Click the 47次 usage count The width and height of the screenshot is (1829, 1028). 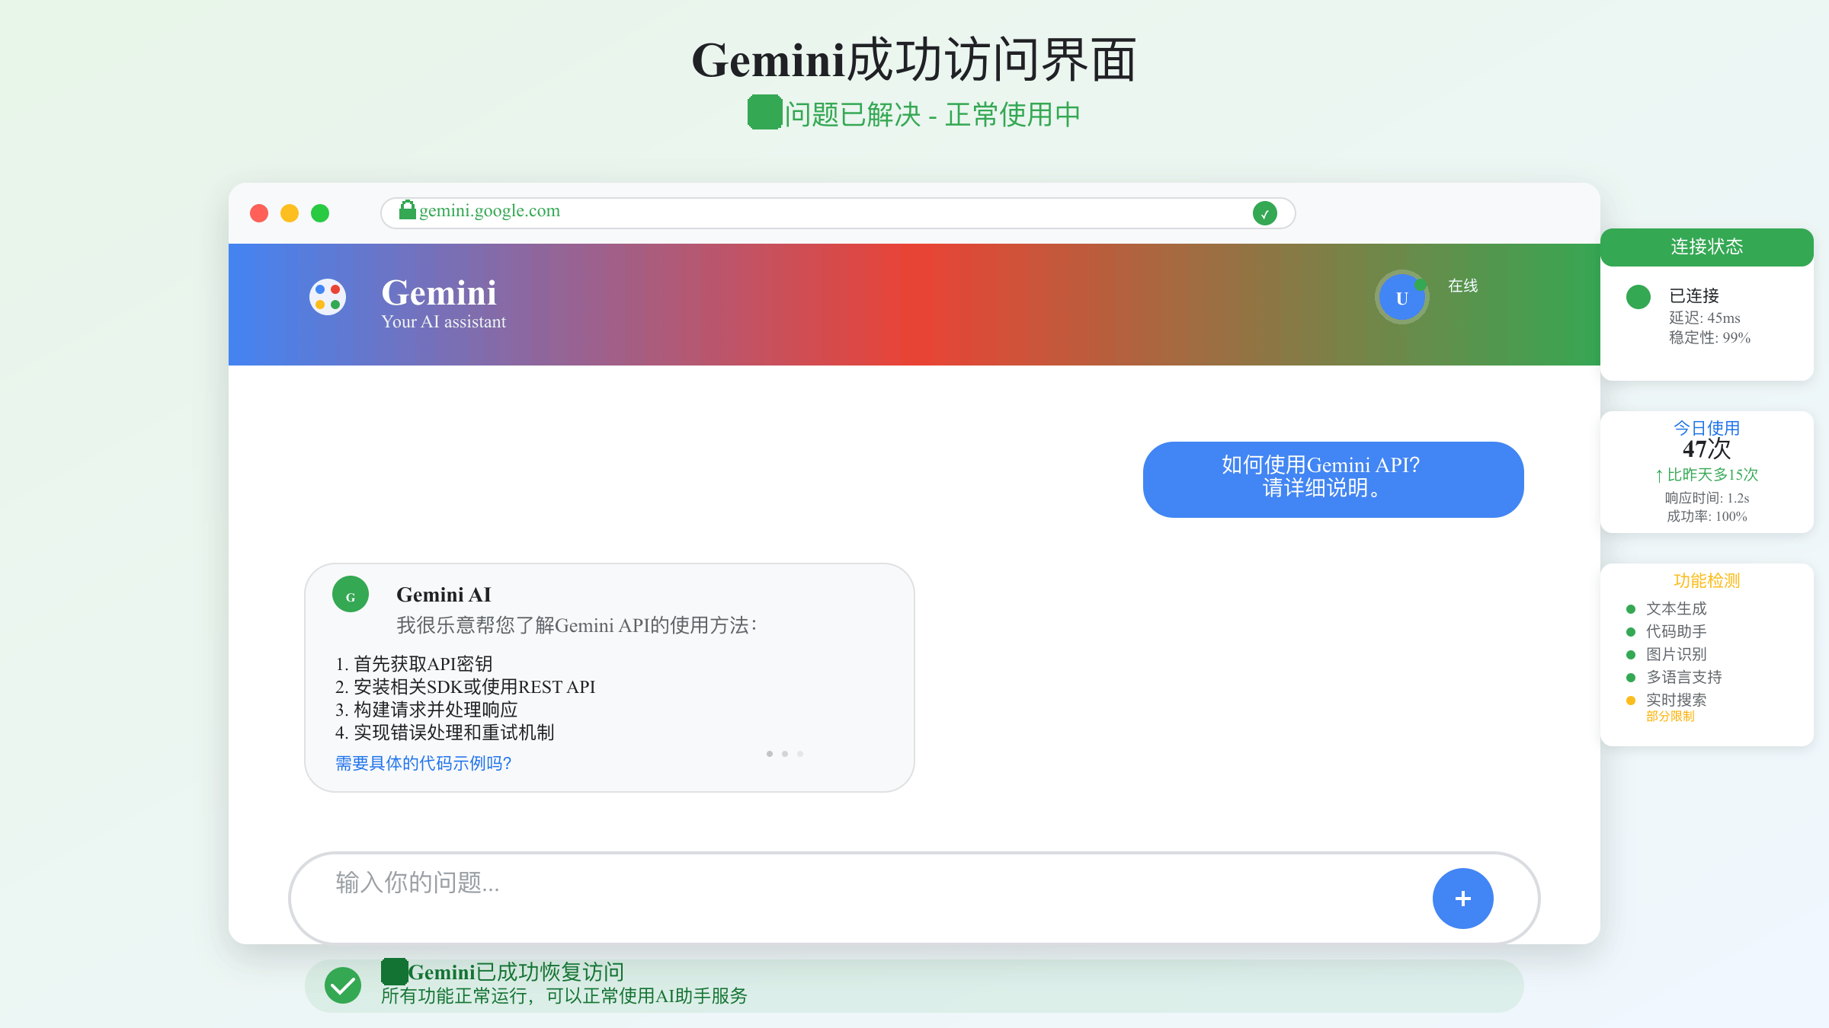[x=1707, y=449]
